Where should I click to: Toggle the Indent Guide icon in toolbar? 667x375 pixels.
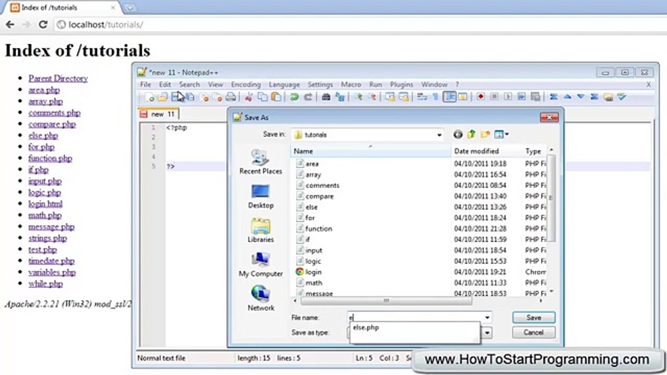coord(449,97)
